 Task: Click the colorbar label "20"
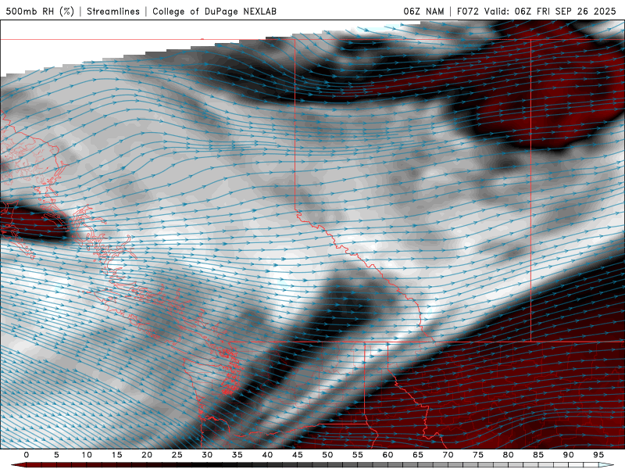pyautogui.click(x=147, y=455)
